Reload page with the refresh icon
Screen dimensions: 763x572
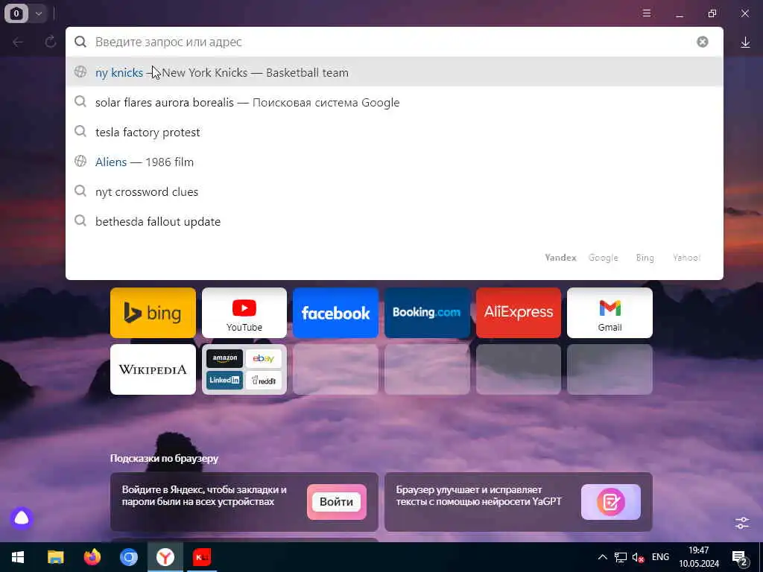coord(50,42)
